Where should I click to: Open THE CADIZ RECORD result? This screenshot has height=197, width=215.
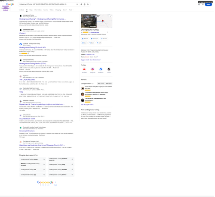click(27, 80)
